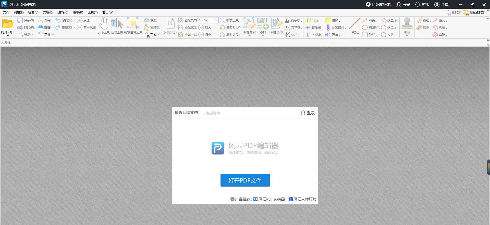Click the Snapshot camera icon (快照)
The image size is (490, 225).
pos(146,20)
